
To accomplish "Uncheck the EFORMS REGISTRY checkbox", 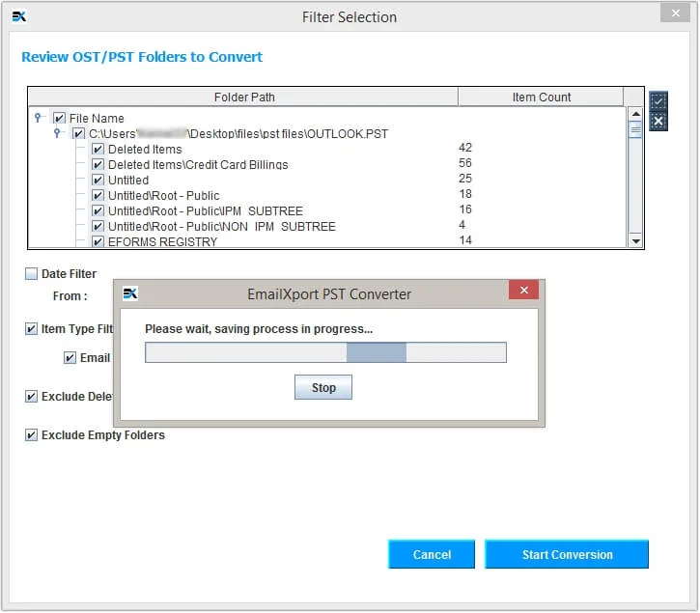I will (98, 241).
